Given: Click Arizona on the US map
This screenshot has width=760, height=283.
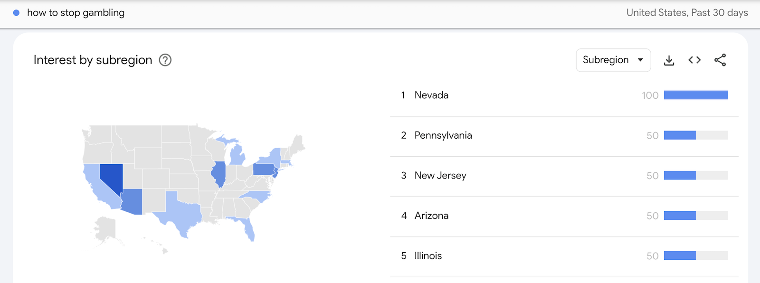Looking at the screenshot, I should pos(132,201).
